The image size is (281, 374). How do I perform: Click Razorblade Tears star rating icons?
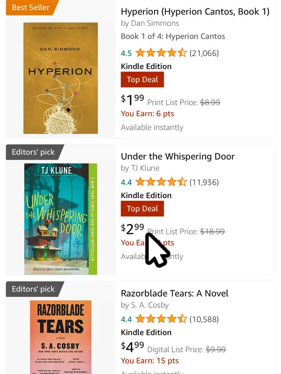pos(161,319)
